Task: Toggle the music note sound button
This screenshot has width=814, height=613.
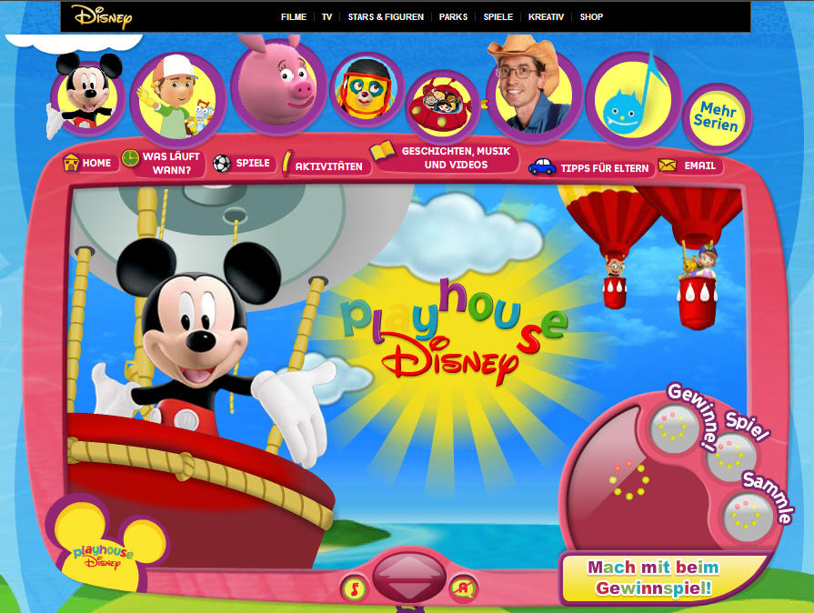Action: click(x=354, y=588)
